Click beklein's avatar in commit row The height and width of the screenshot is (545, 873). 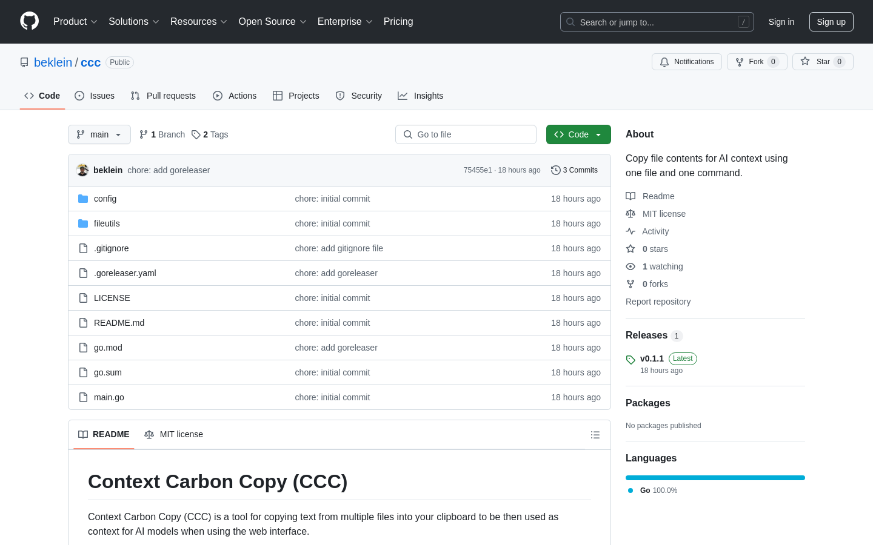click(82, 170)
